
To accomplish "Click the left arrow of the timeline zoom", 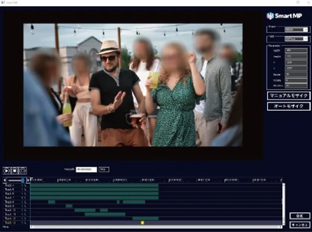I will coord(4,180).
